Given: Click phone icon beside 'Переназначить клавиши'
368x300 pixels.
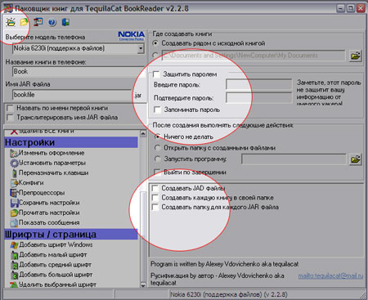Looking at the screenshot, I should tap(14, 173).
